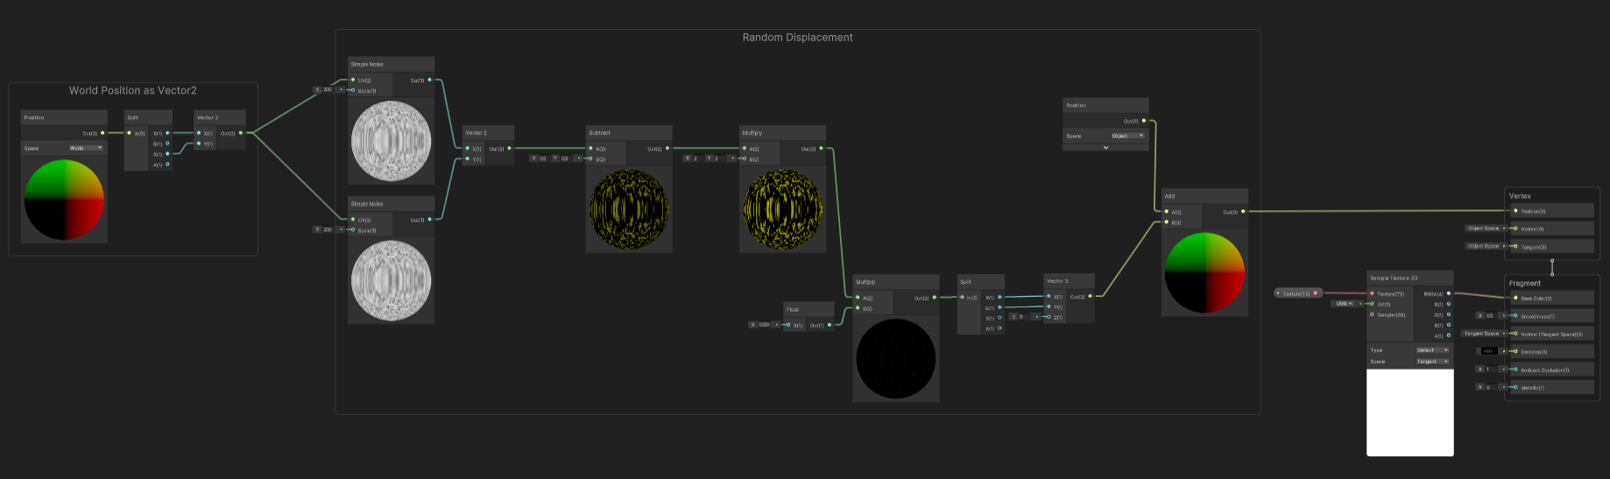This screenshot has width=1610, height=479.
Task: Click the Vector 3 node's Out(3) port
Action: click(x=1090, y=297)
